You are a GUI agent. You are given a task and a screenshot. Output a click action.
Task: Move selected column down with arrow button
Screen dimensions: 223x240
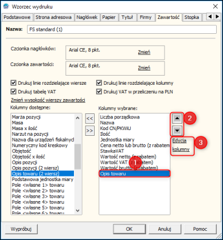pyautogui.click(x=177, y=131)
